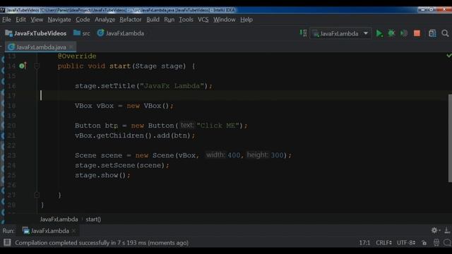Click the compilation completed status message
The width and height of the screenshot is (452, 254).
click(102, 243)
